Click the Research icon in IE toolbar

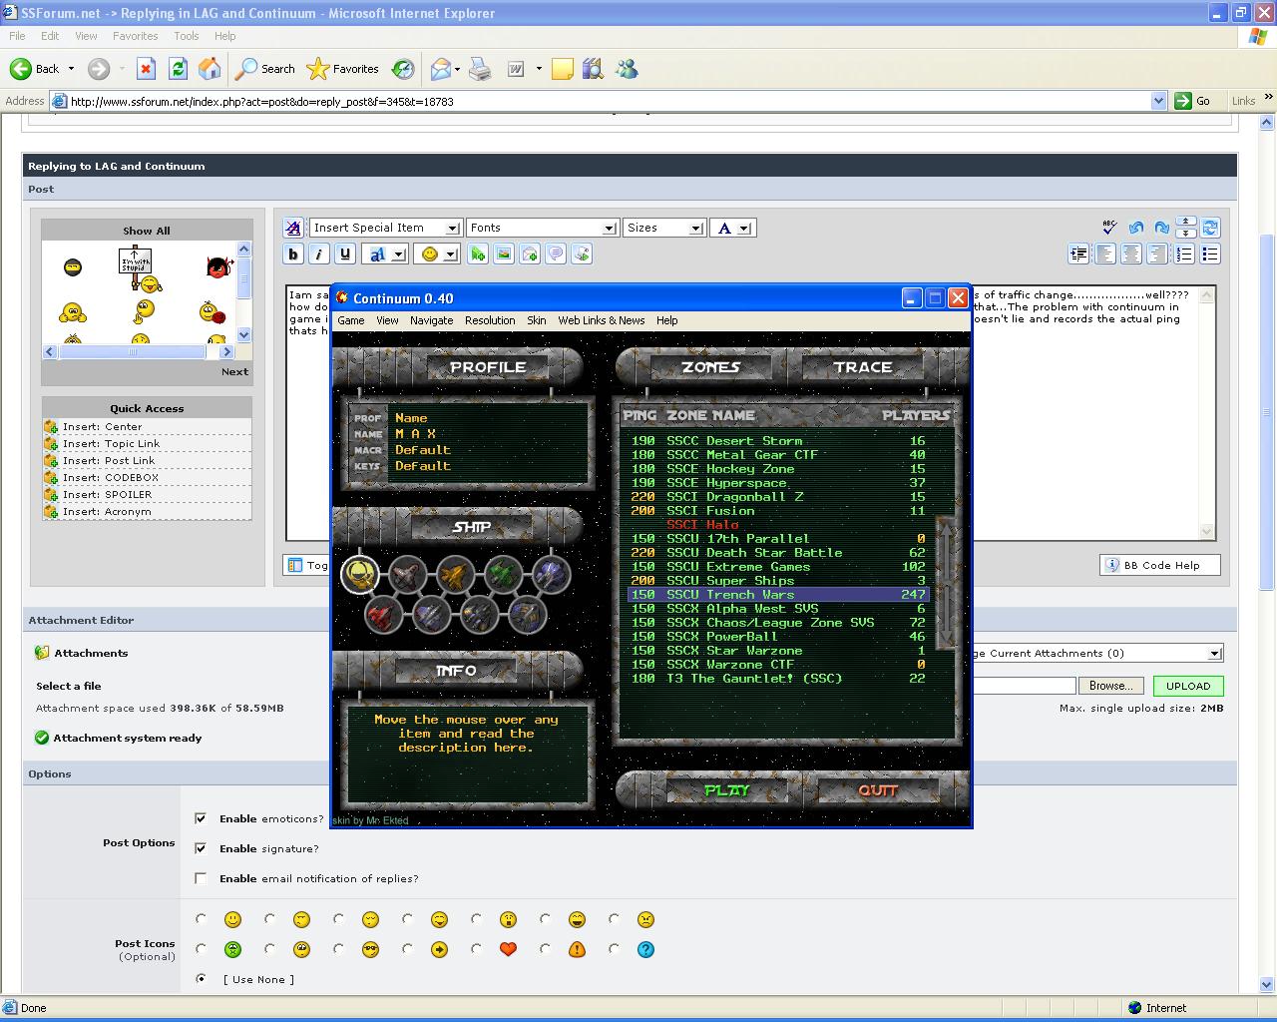click(x=593, y=69)
